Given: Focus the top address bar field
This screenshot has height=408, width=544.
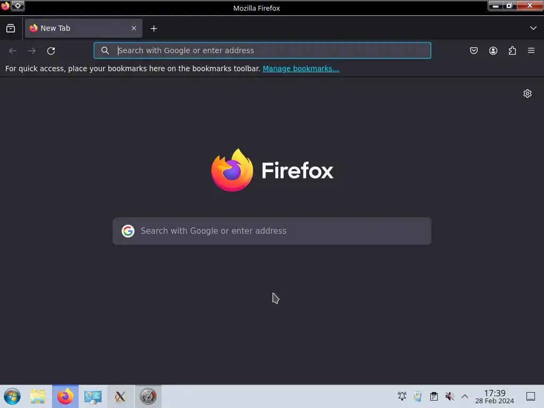Looking at the screenshot, I should coord(262,50).
